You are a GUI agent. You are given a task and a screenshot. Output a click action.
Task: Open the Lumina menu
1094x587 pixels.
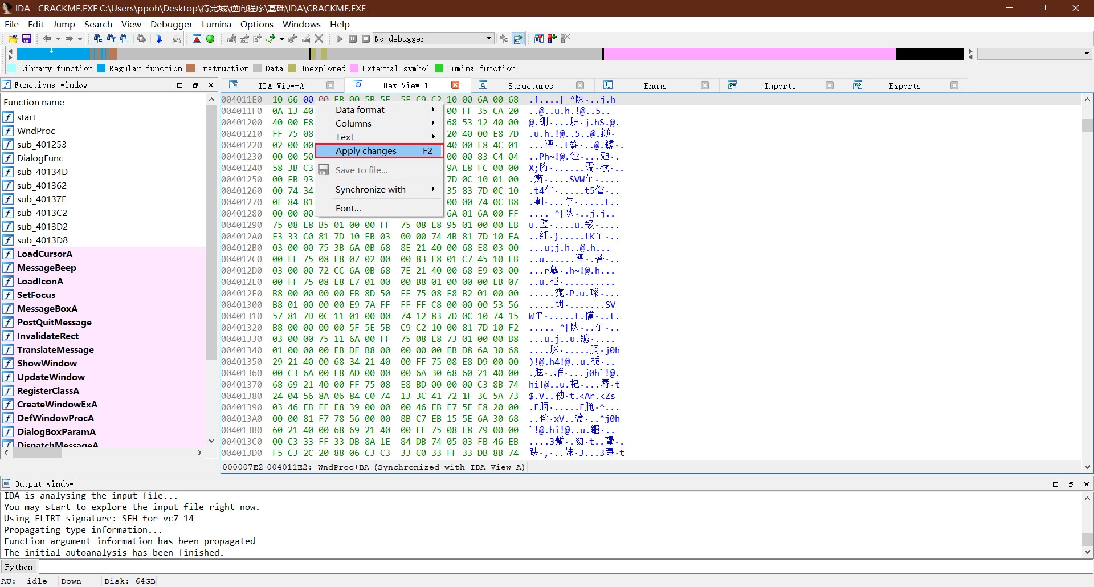pyautogui.click(x=217, y=24)
